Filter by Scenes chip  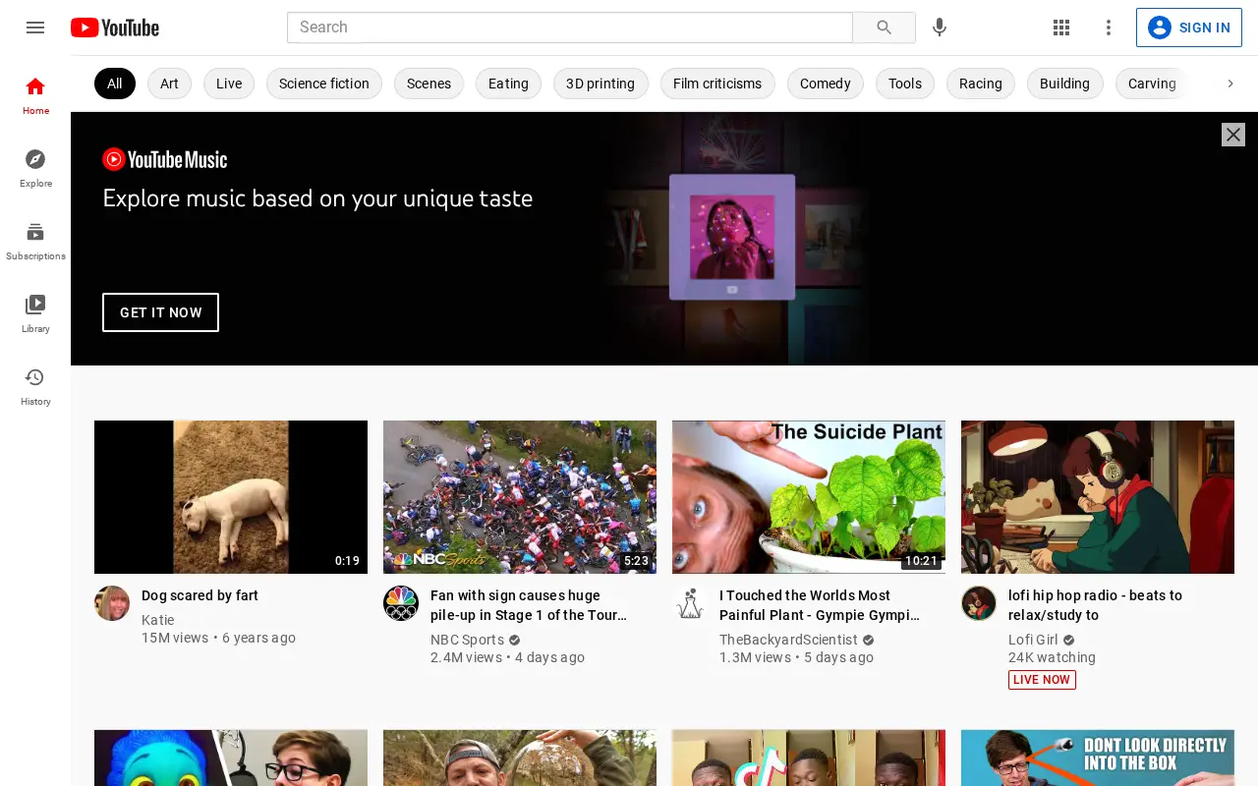[429, 84]
